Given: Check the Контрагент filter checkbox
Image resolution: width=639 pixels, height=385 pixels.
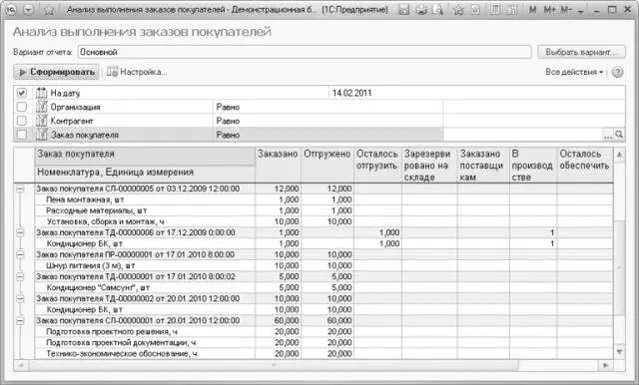Looking at the screenshot, I should (22, 121).
